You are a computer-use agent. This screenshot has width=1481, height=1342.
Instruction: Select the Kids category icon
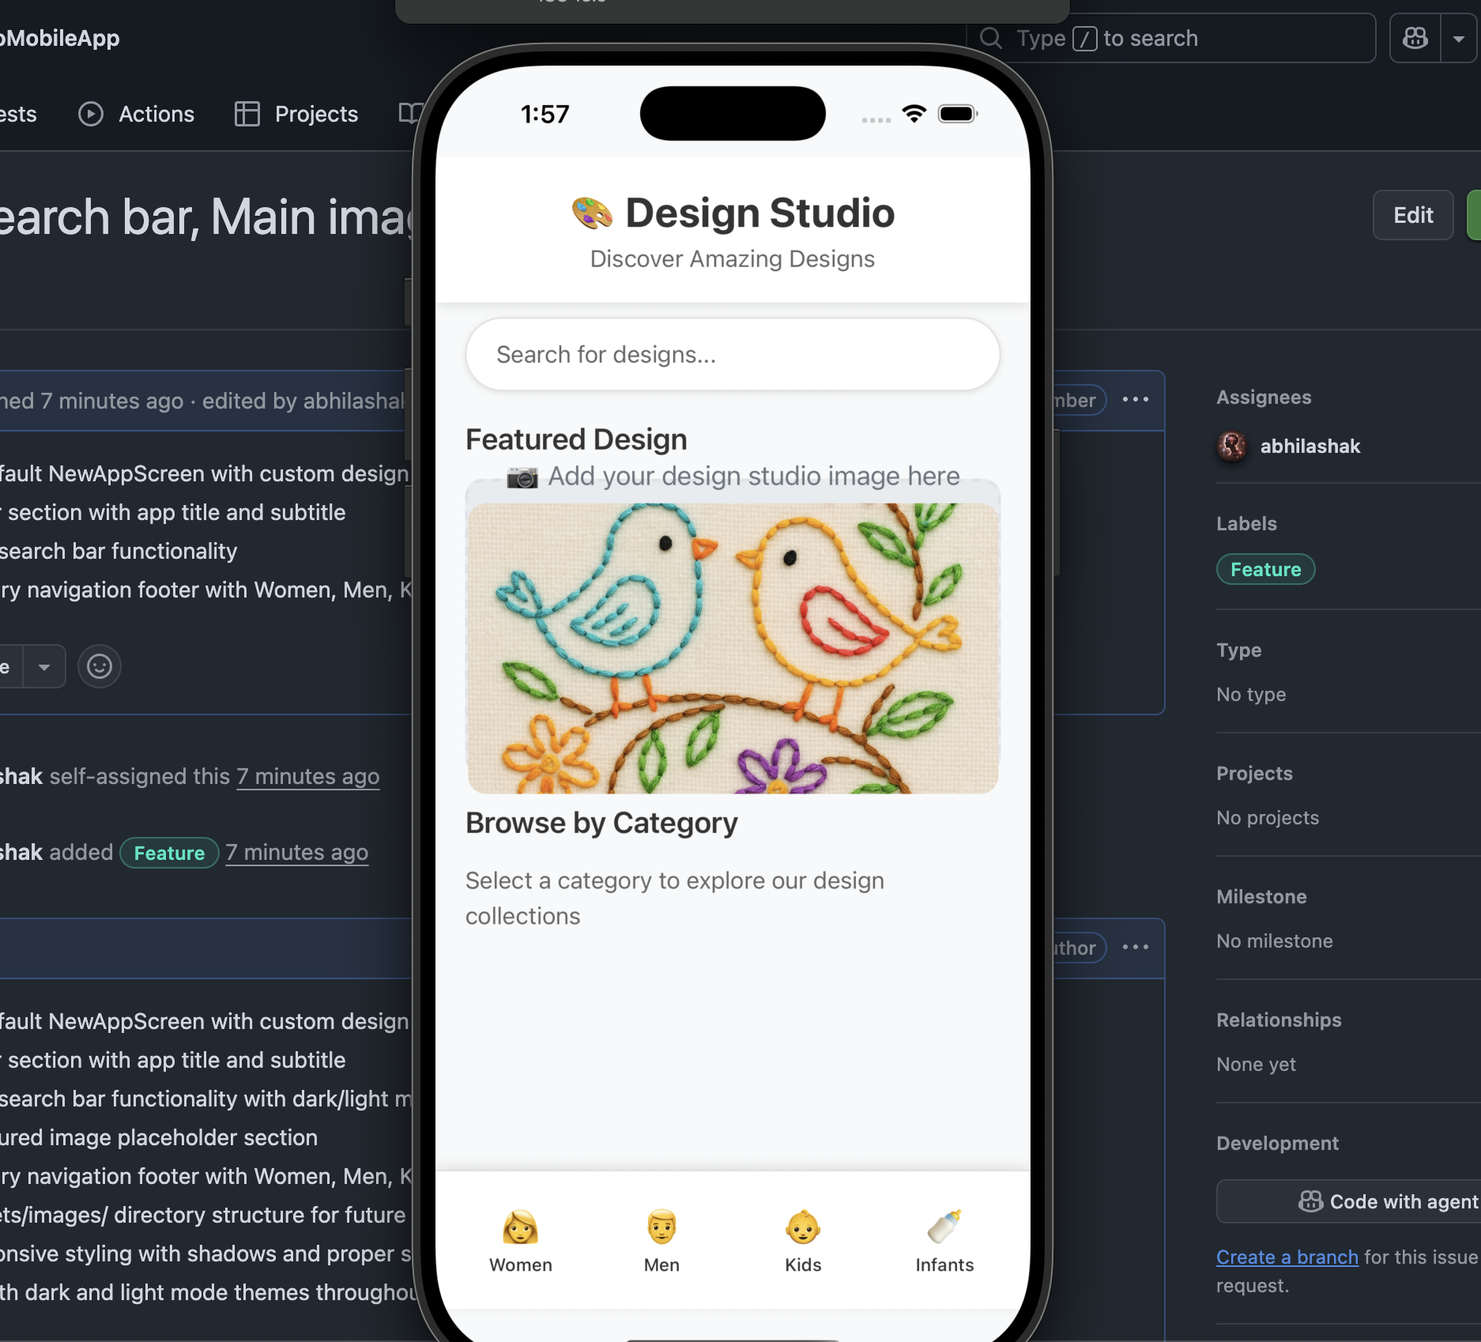click(x=803, y=1227)
